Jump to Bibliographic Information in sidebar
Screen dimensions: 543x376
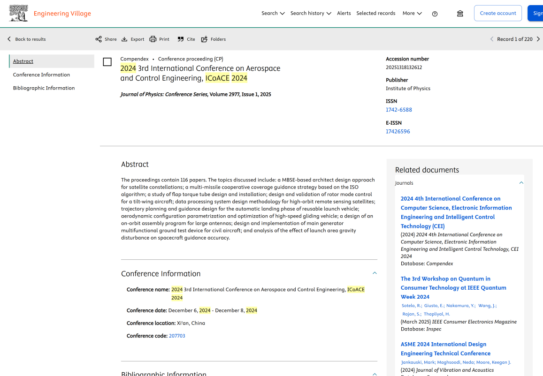coord(44,88)
